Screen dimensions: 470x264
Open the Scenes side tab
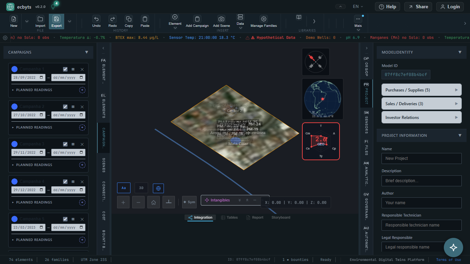[103, 165]
